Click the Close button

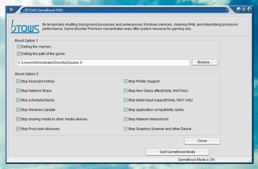202,141
